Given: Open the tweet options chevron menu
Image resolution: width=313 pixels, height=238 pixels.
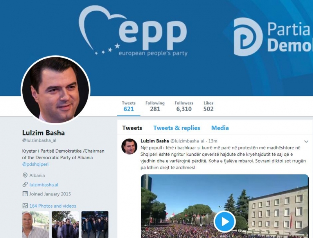Looking at the screenshot, I should [306, 142].
